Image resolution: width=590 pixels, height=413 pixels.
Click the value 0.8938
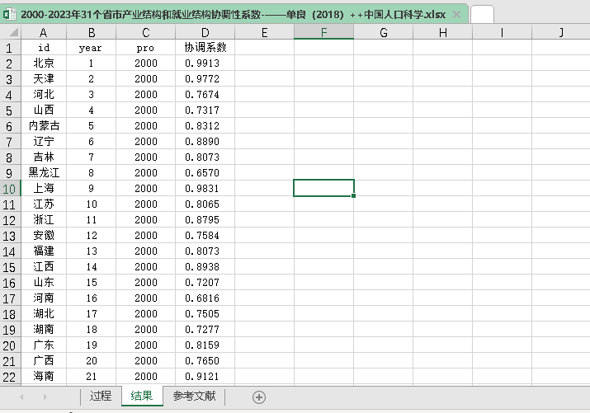[x=202, y=267]
